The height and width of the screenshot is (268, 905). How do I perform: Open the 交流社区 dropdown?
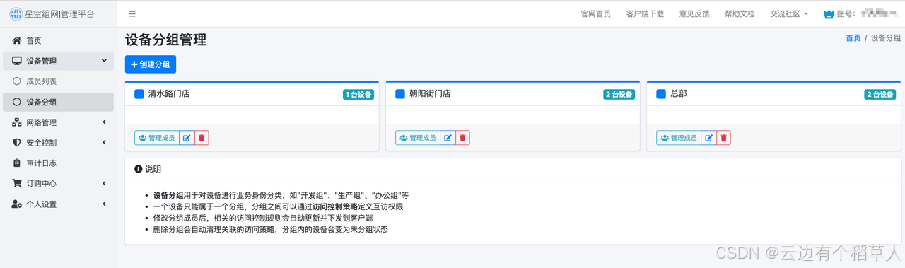click(x=789, y=13)
